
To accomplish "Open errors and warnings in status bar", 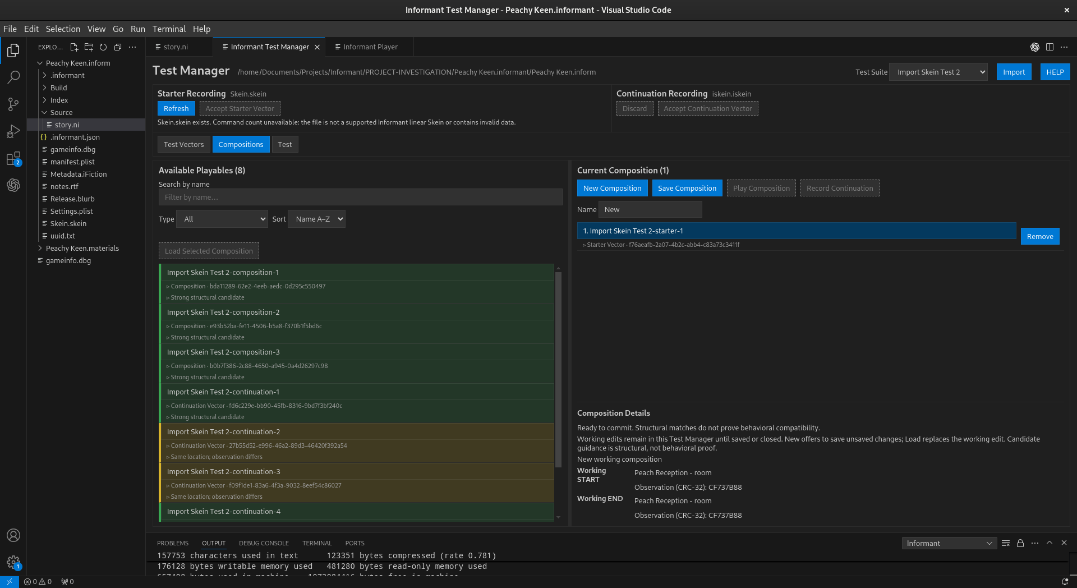I will click(38, 582).
